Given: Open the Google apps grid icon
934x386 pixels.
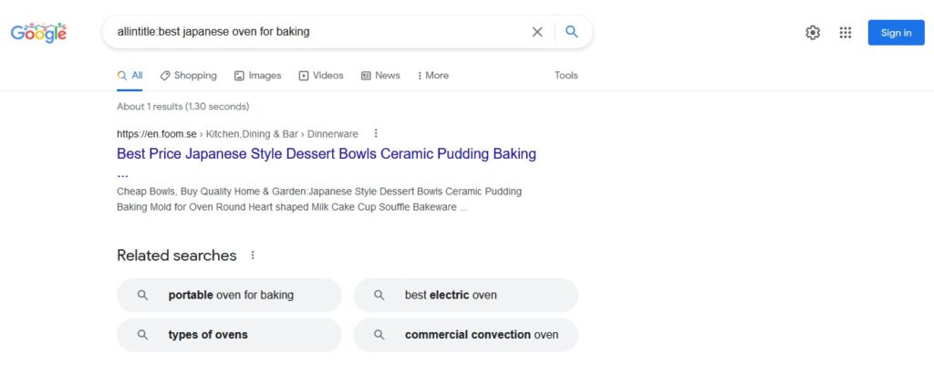Looking at the screenshot, I should tap(846, 33).
